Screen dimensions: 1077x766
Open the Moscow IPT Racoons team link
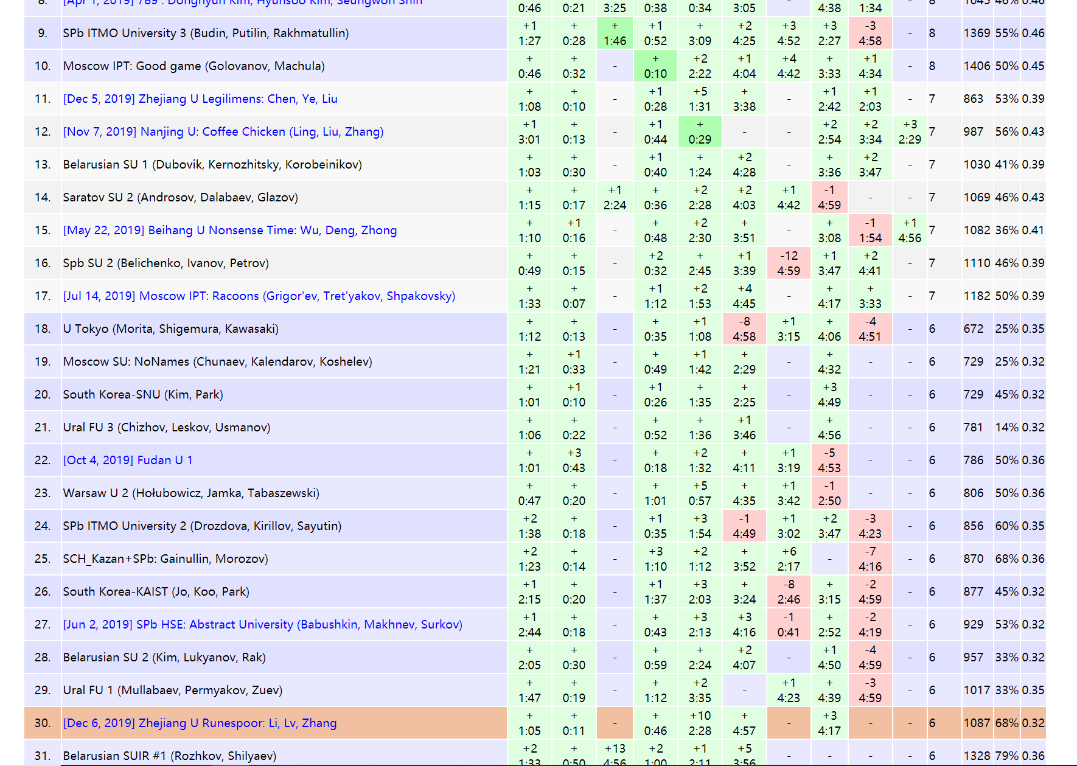point(259,296)
